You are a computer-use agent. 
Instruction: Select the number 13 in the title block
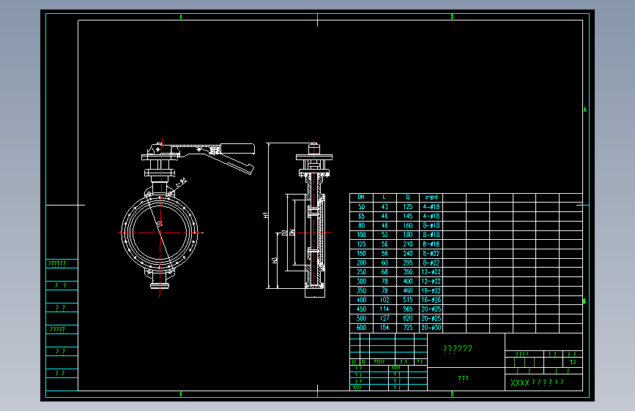coord(573,362)
